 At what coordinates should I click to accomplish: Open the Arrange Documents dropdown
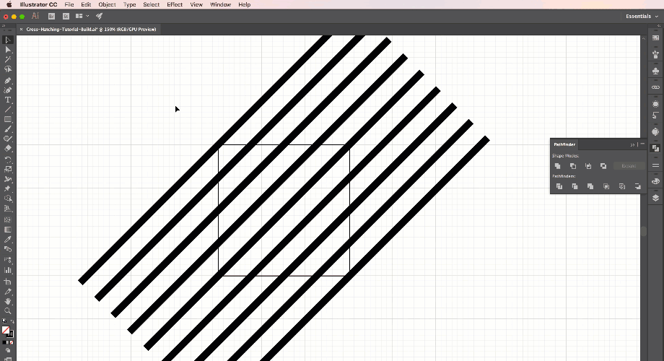pyautogui.click(x=82, y=16)
